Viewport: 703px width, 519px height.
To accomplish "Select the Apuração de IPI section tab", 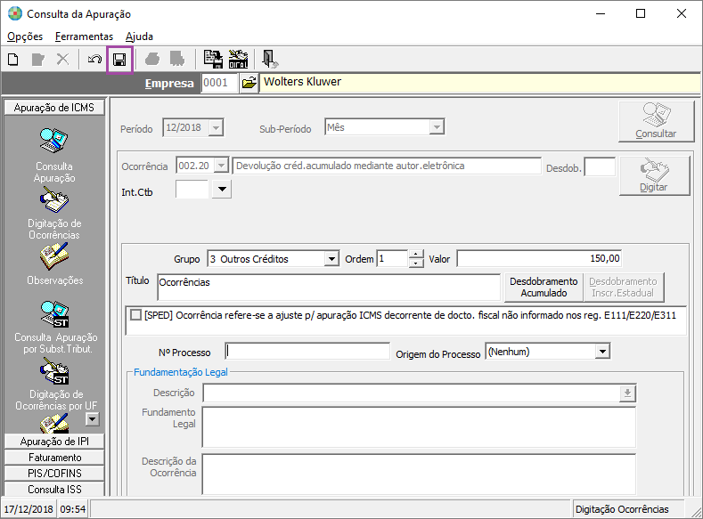I will (x=54, y=441).
